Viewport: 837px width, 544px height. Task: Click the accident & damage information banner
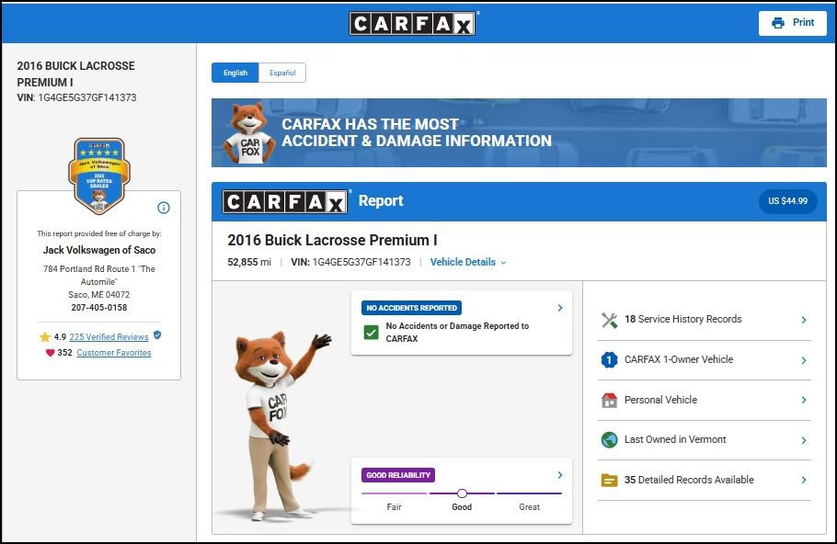[x=519, y=133]
